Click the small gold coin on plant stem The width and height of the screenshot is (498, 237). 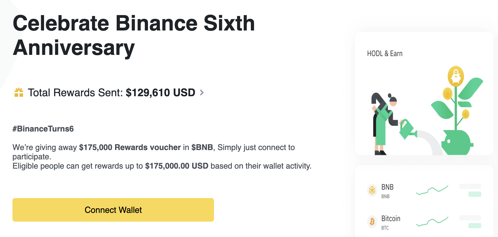tap(466, 114)
